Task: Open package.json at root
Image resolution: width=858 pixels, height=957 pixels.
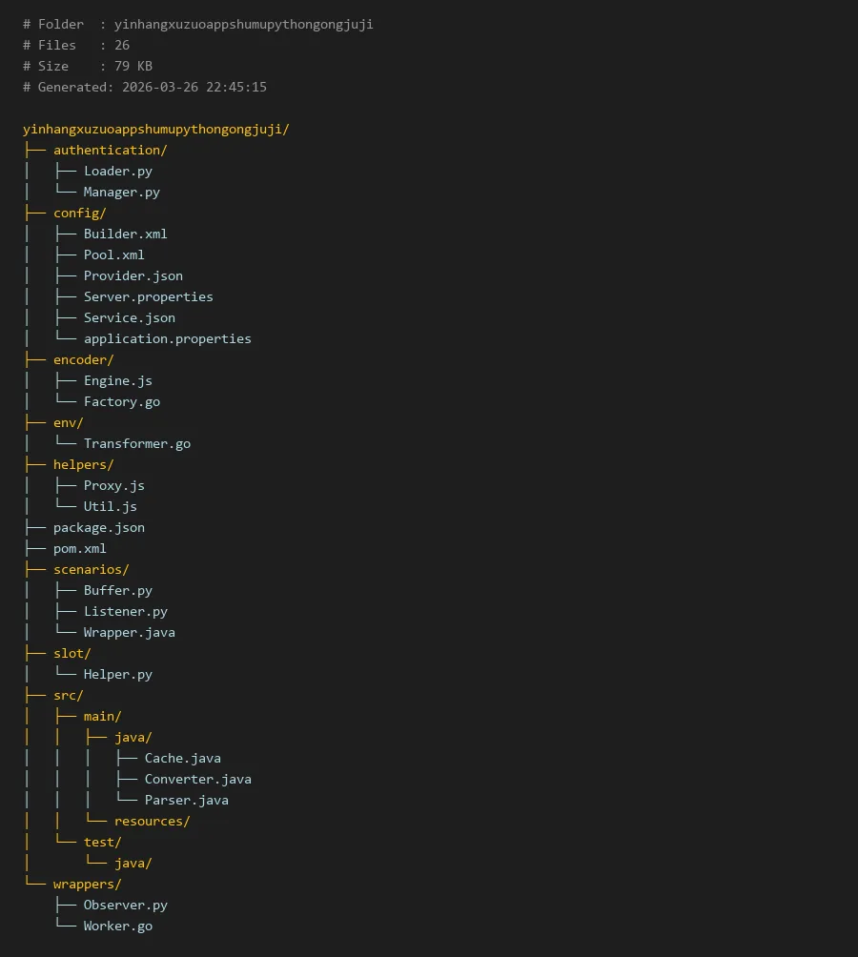Action: 98,527
